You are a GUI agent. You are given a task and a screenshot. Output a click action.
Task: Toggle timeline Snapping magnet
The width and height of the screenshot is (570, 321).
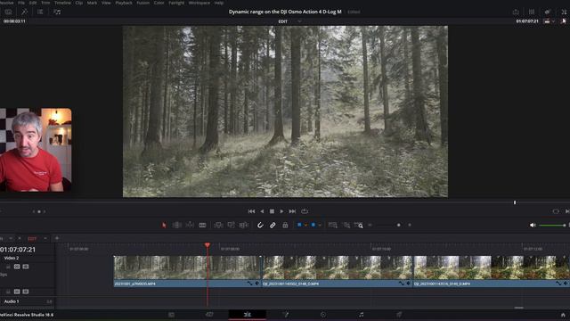pyautogui.click(x=260, y=226)
